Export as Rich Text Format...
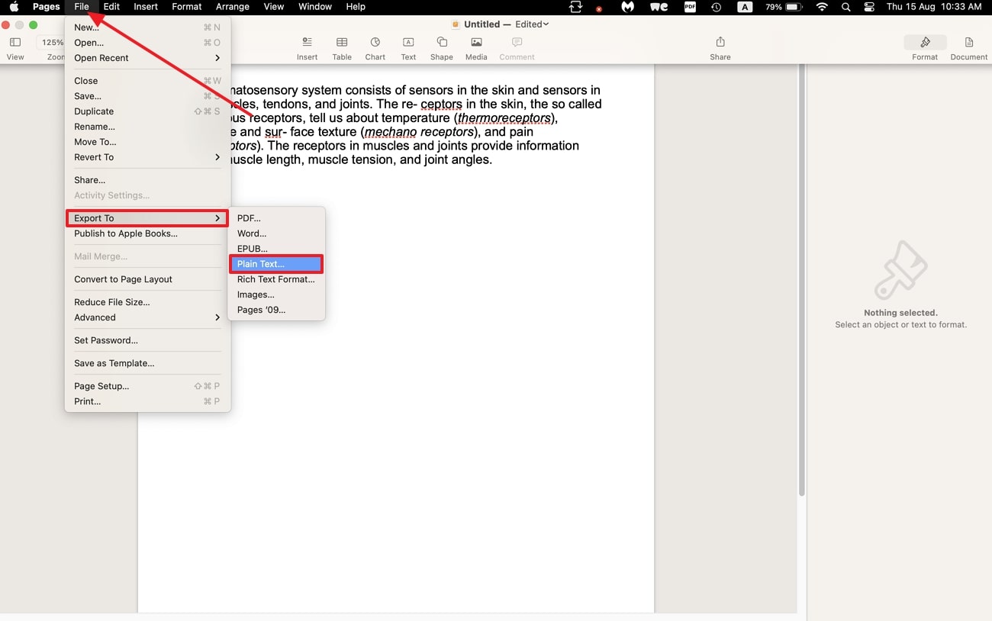 coord(276,279)
